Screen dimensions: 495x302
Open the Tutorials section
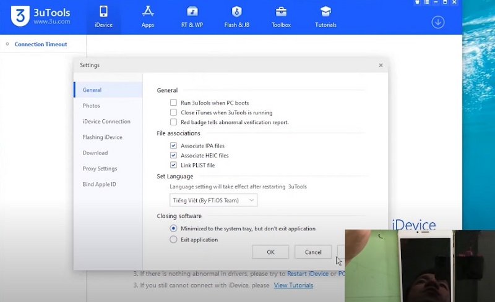click(x=325, y=17)
